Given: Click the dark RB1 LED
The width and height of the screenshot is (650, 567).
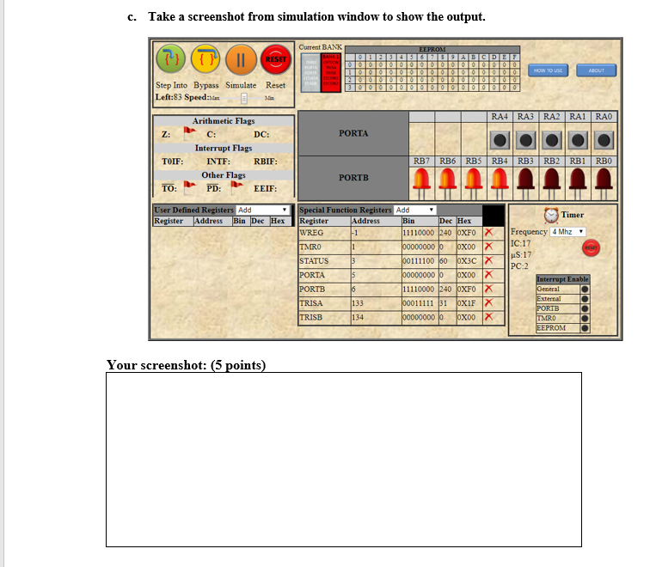Looking at the screenshot, I should (x=578, y=184).
